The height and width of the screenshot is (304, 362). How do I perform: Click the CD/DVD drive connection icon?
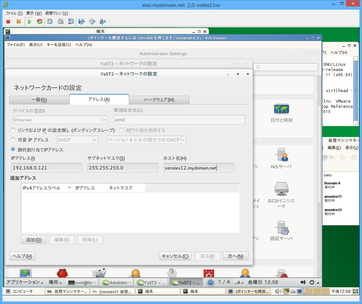(x=92, y=21)
